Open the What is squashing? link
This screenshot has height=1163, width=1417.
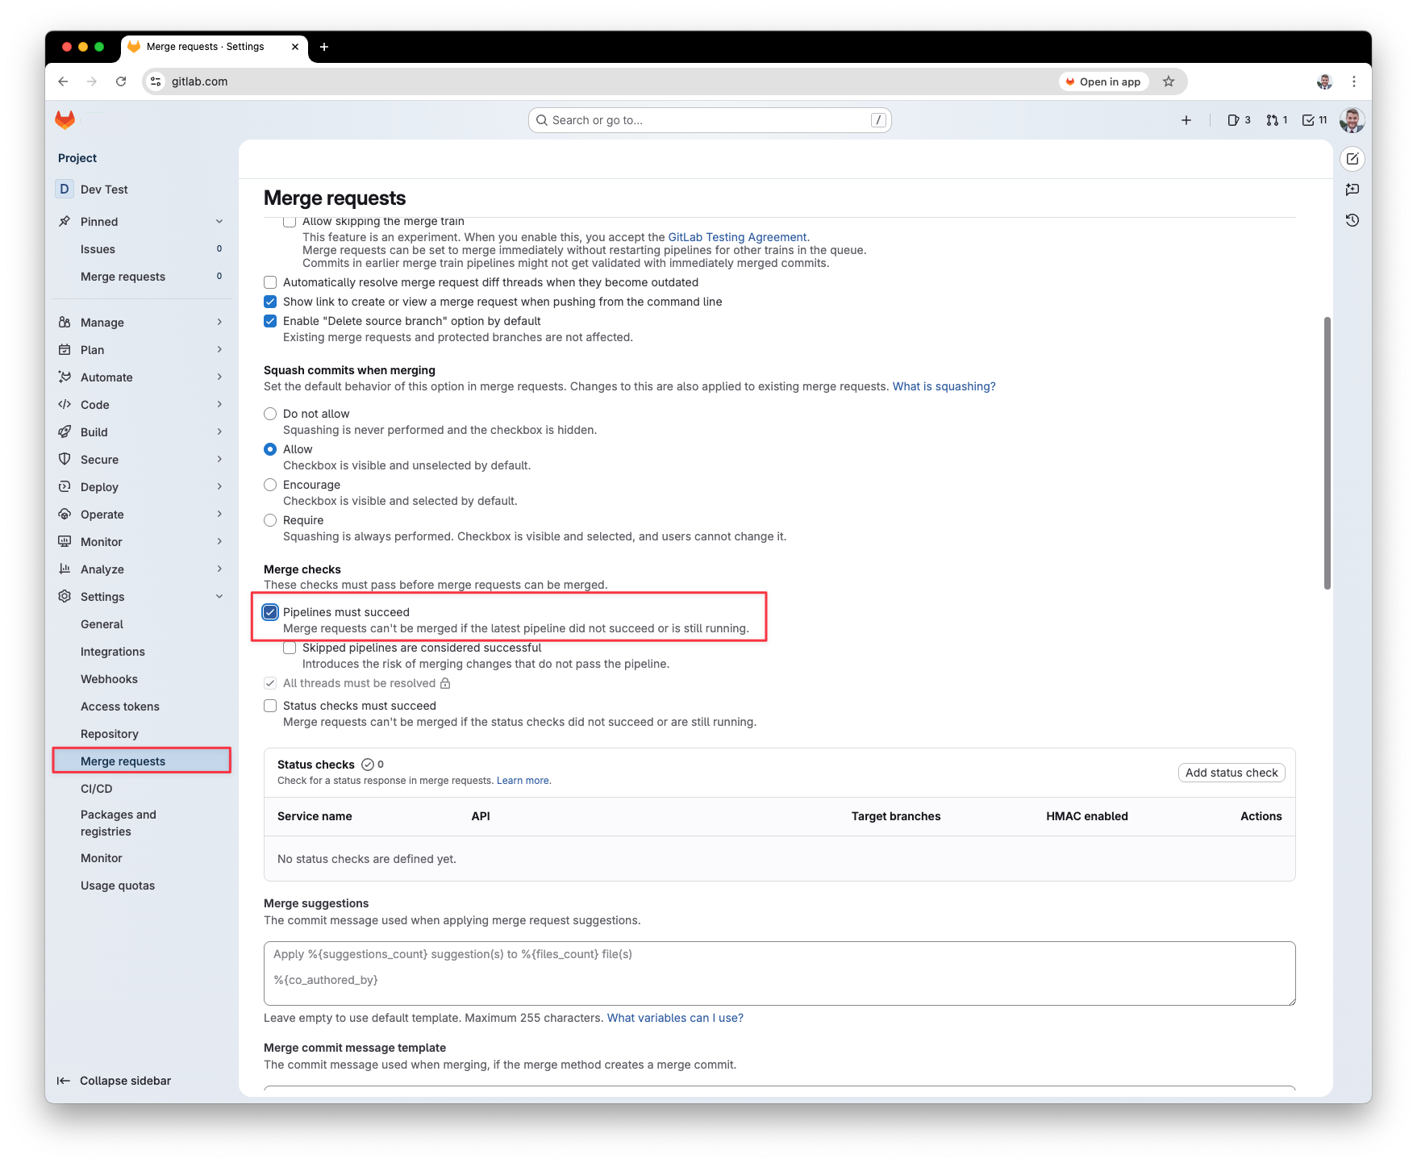point(944,386)
